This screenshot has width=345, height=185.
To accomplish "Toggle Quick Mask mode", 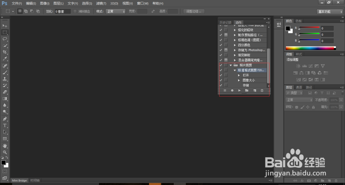I will (4, 171).
